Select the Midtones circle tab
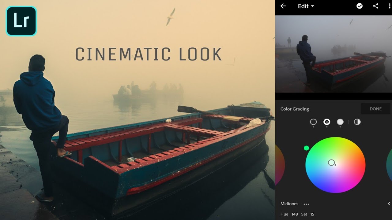 [x=327, y=122]
